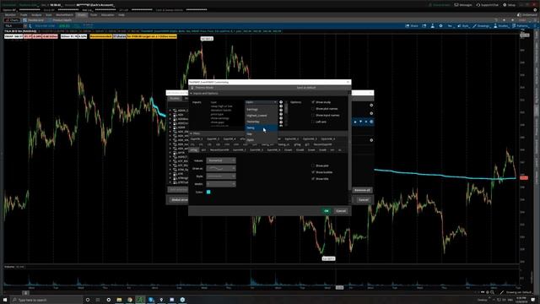Click the move-up arrow on highlighted study row
This screenshot has height=304, width=540.
pyautogui.click(x=355, y=122)
